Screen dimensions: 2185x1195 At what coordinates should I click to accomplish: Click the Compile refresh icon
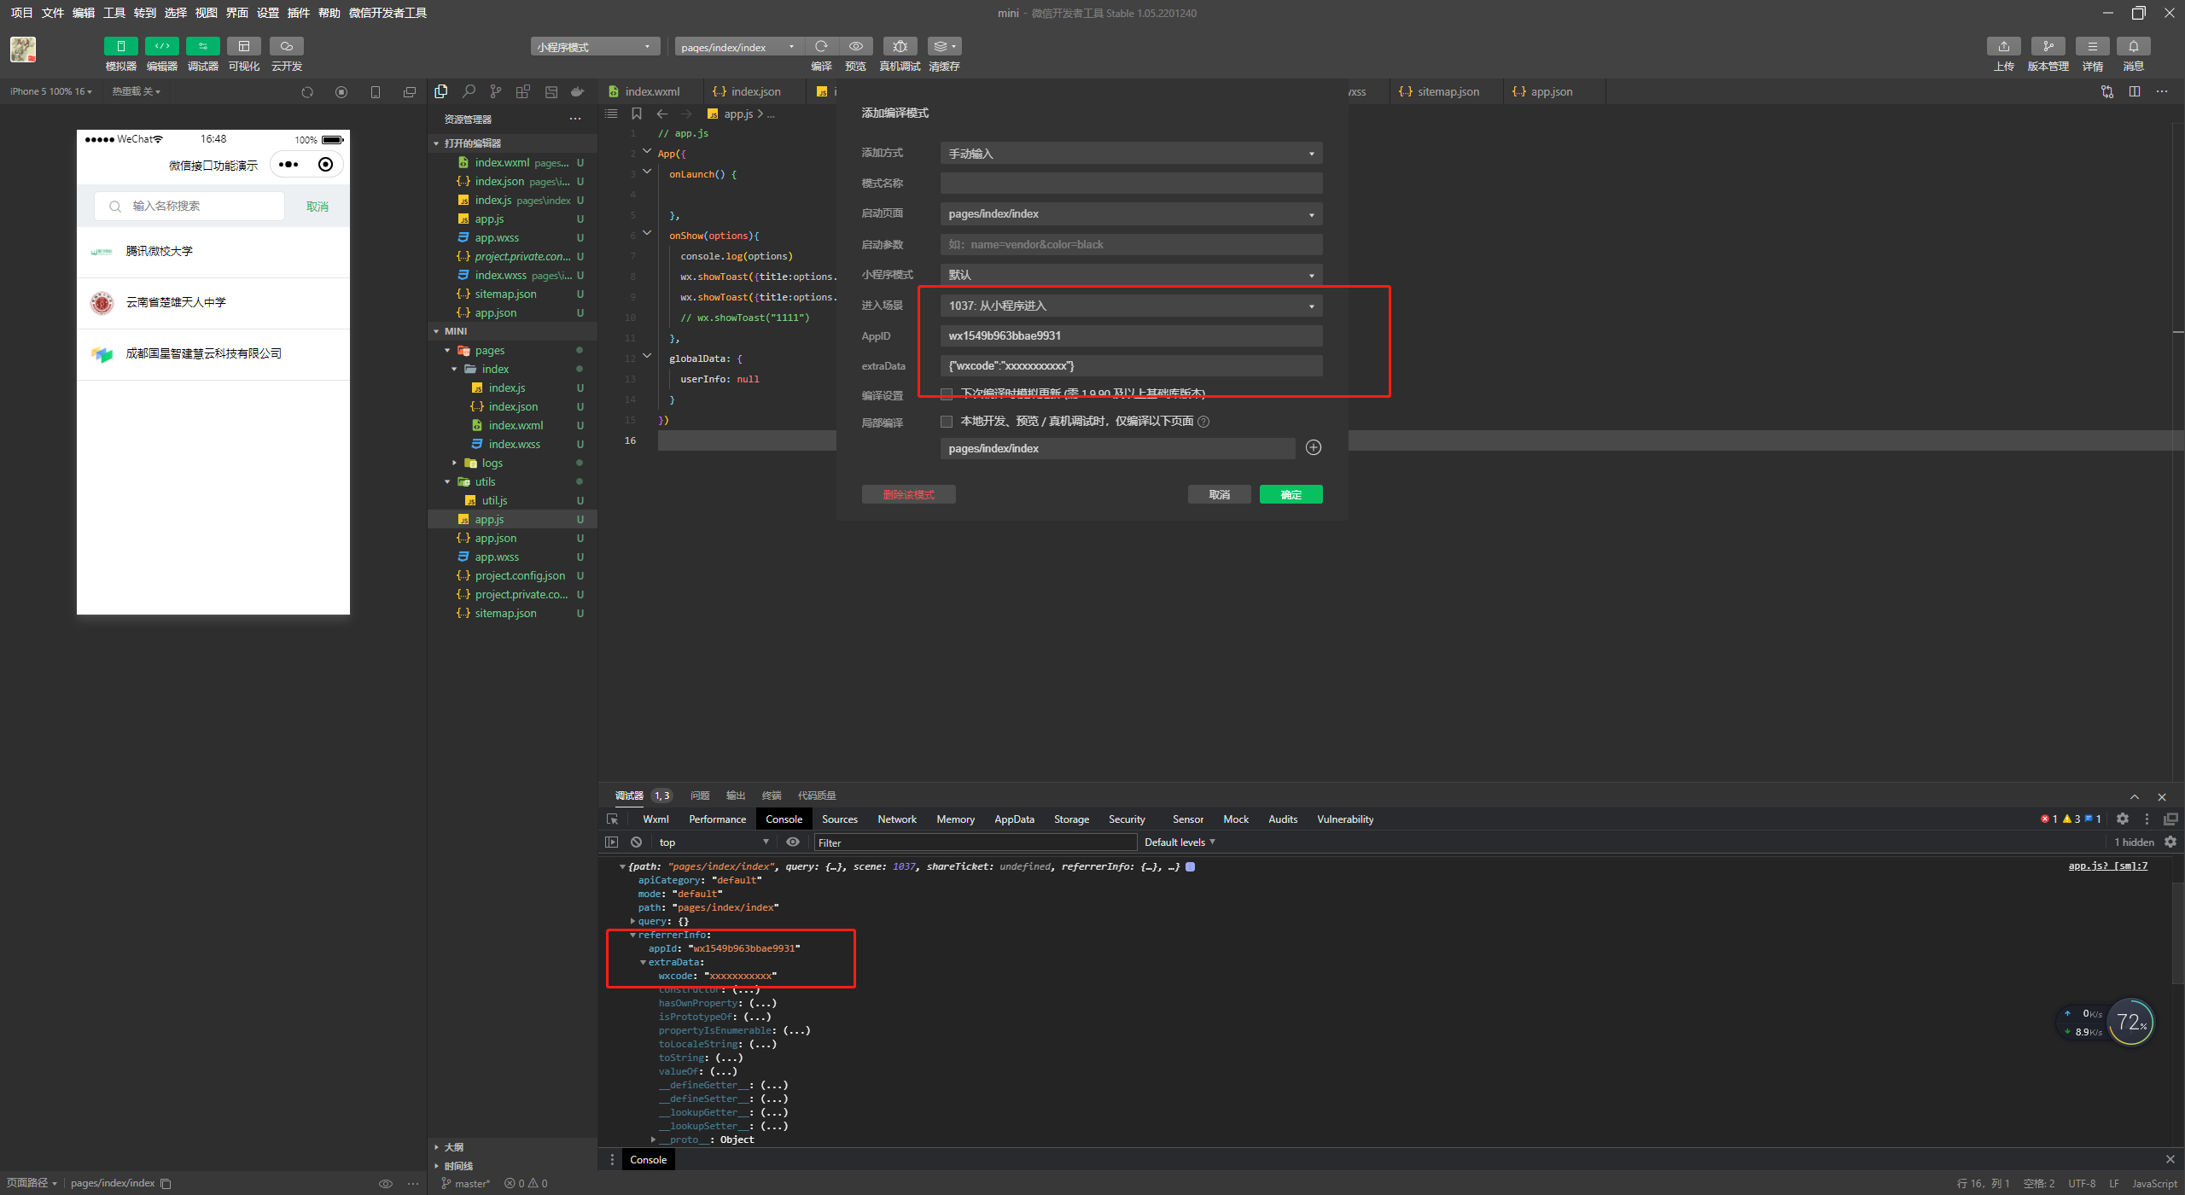point(821,46)
